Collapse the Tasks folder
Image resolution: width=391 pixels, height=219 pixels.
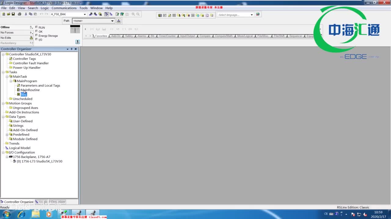click(x=3, y=72)
